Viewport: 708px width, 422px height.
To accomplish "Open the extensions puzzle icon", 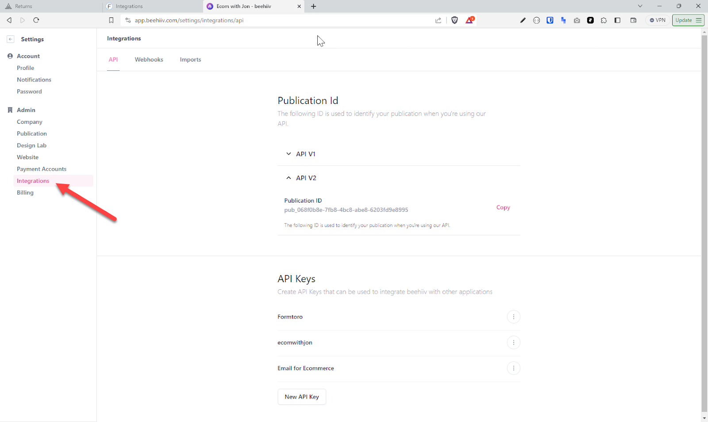I will tap(604, 20).
